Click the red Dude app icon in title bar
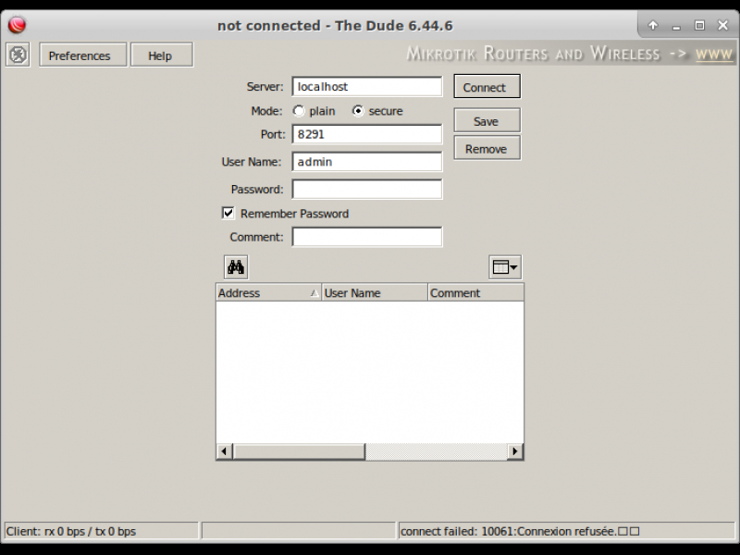 (x=17, y=25)
